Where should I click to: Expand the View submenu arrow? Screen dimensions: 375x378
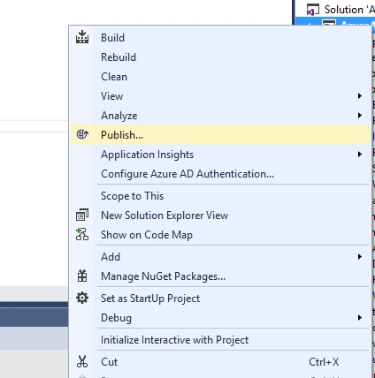coord(359,96)
